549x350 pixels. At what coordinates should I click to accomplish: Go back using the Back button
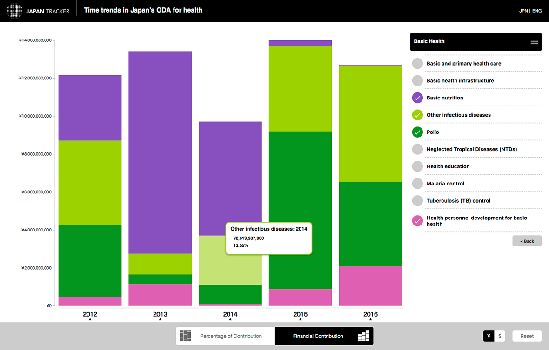click(x=527, y=241)
